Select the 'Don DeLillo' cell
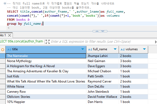The width and height of the screenshot is (157, 104). [103, 87]
